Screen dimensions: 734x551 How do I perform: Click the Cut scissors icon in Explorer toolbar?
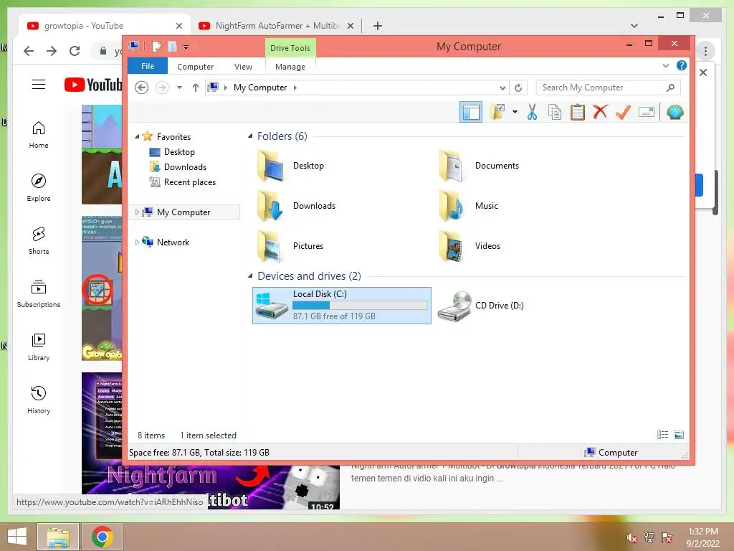532,113
